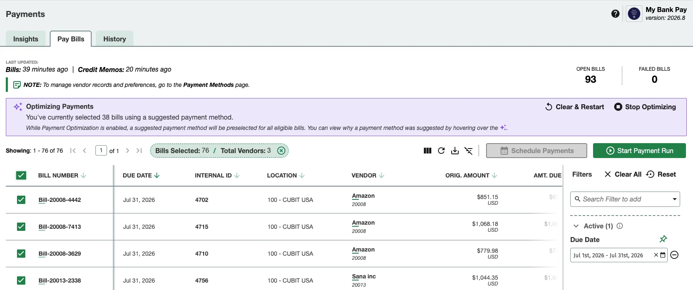Image resolution: width=693 pixels, height=290 pixels.
Task: Click the My Bank Pay profile avatar
Action: pyautogui.click(x=634, y=14)
